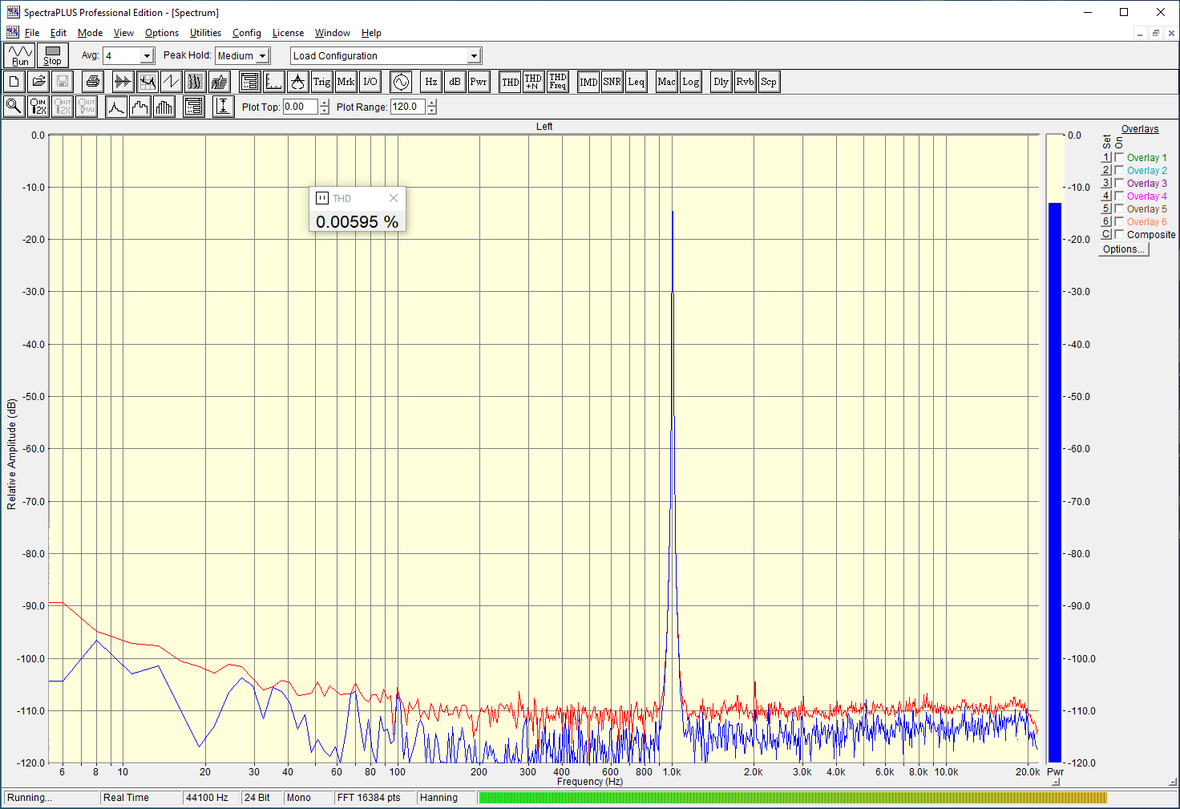Expand the Load Configuration dropdown
1180x809 pixels.
474,55
